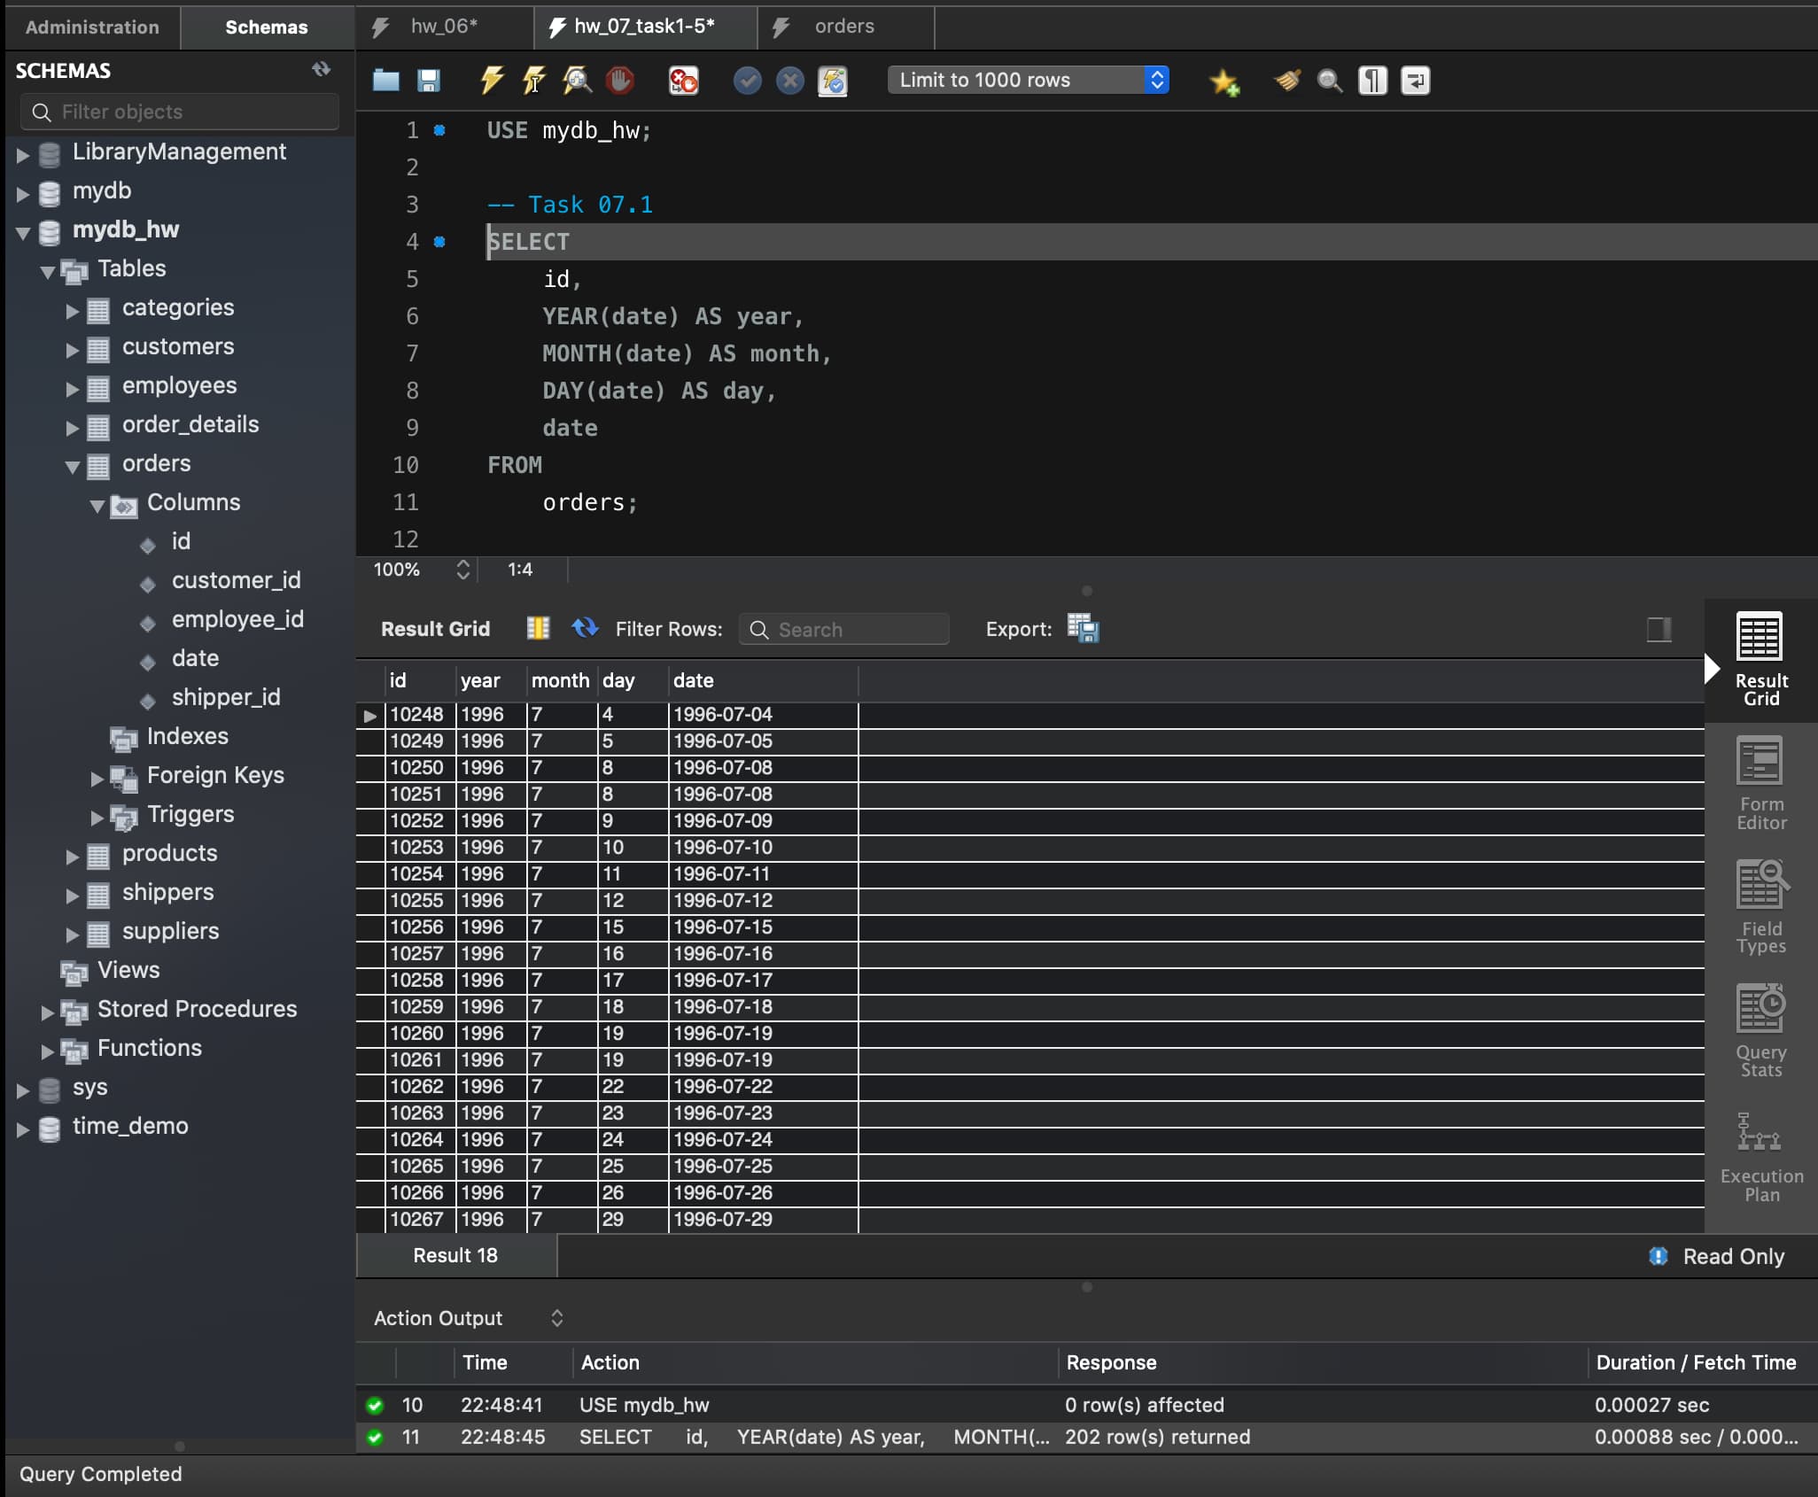Switch to the hw_06 query tab

[444, 27]
